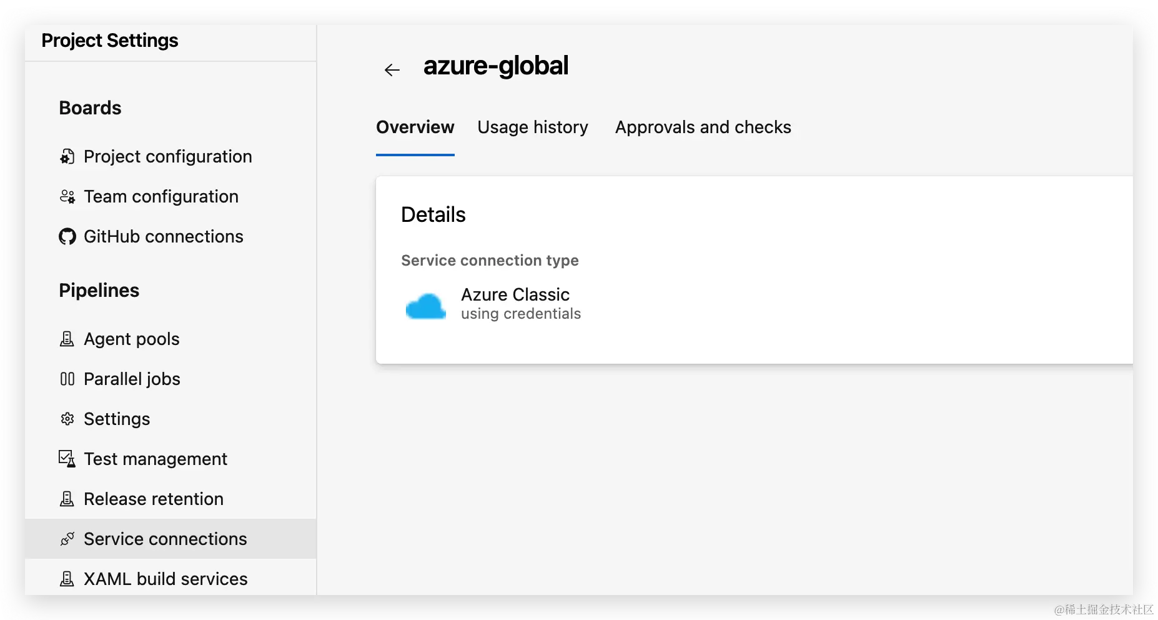Open Project configuration settings

(168, 156)
